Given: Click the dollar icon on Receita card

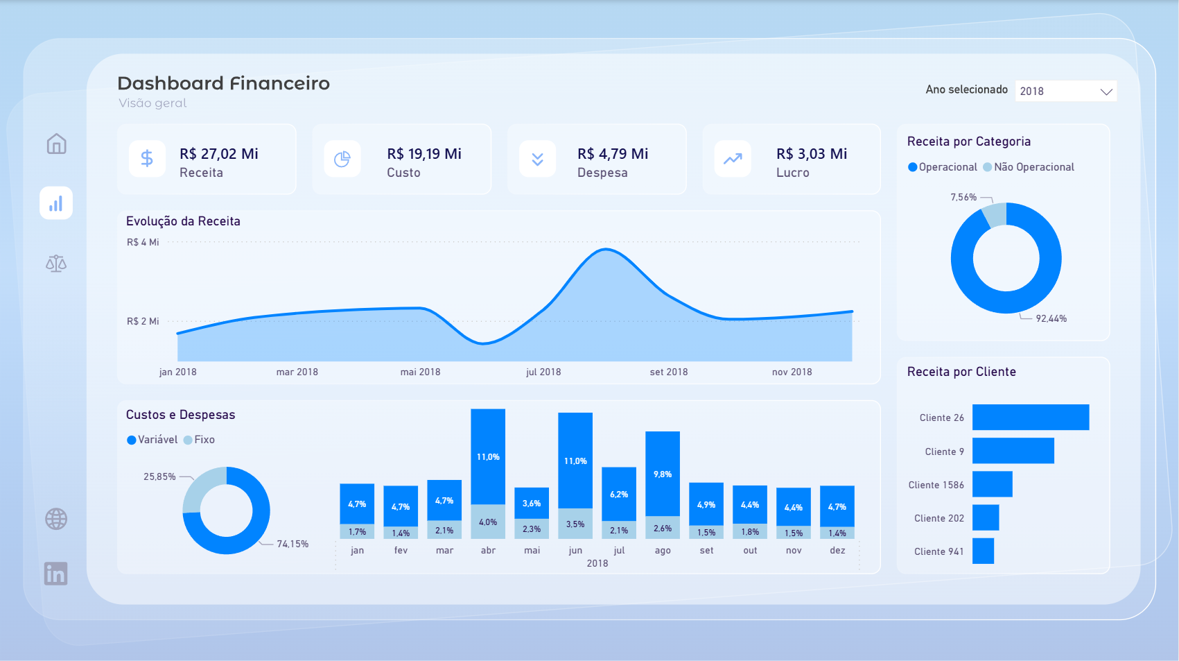Looking at the screenshot, I should [146, 159].
